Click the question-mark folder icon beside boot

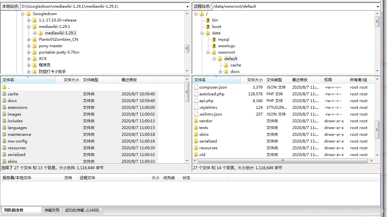tap(208, 27)
